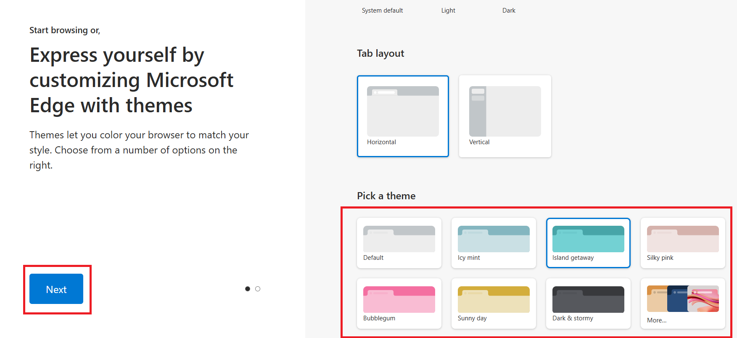Pick the Sunny day theme
The height and width of the screenshot is (338, 737).
point(494,303)
